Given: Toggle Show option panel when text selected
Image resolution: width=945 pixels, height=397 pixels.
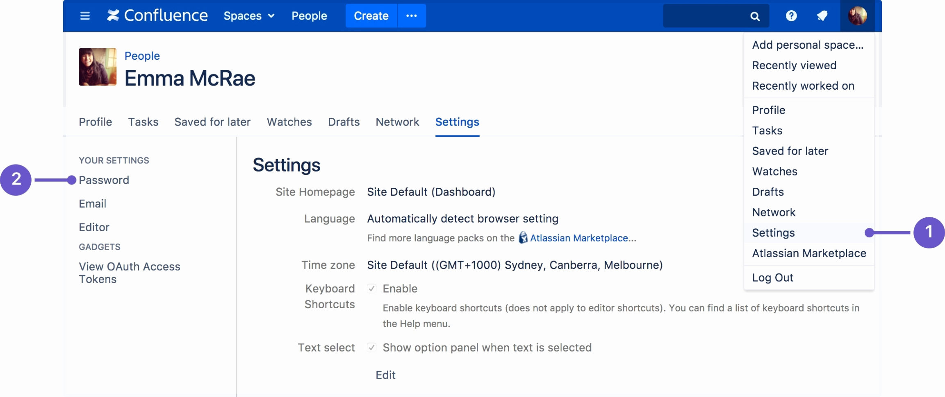Looking at the screenshot, I should [371, 347].
